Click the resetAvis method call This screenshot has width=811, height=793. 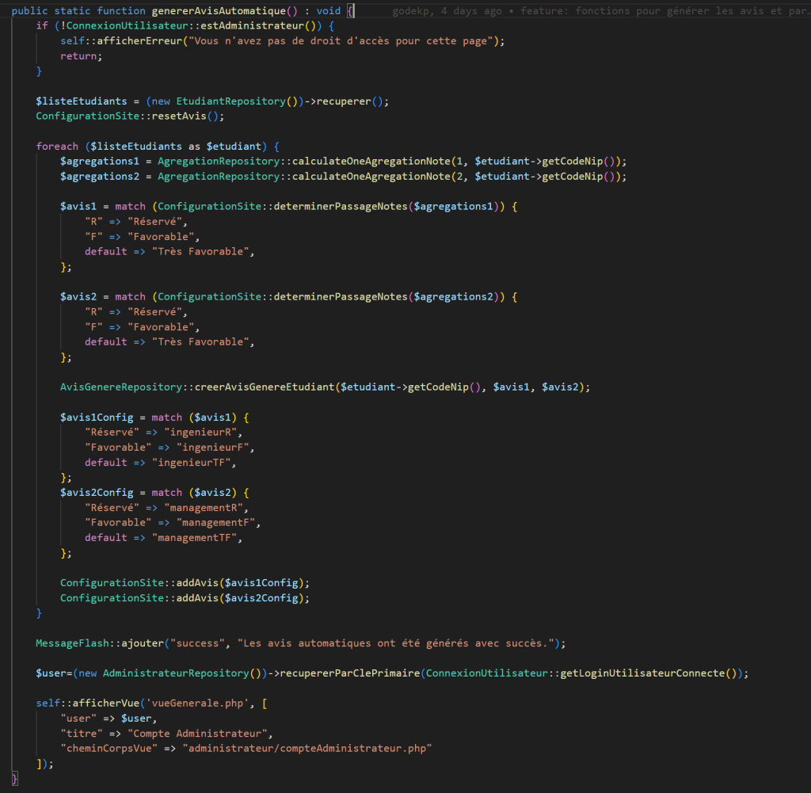(179, 116)
